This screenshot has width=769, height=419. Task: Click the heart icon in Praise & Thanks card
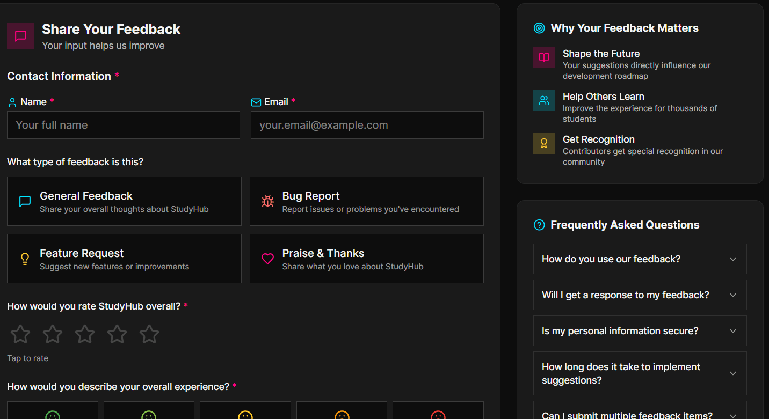click(267, 259)
